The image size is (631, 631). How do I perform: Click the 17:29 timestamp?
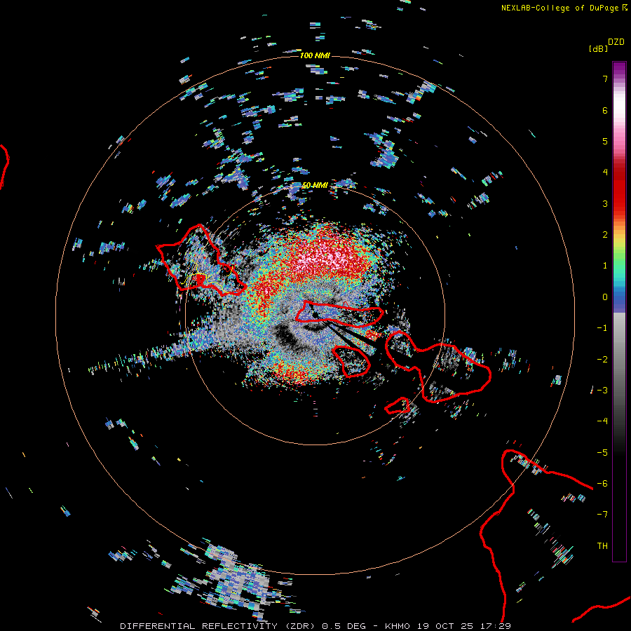(494, 626)
